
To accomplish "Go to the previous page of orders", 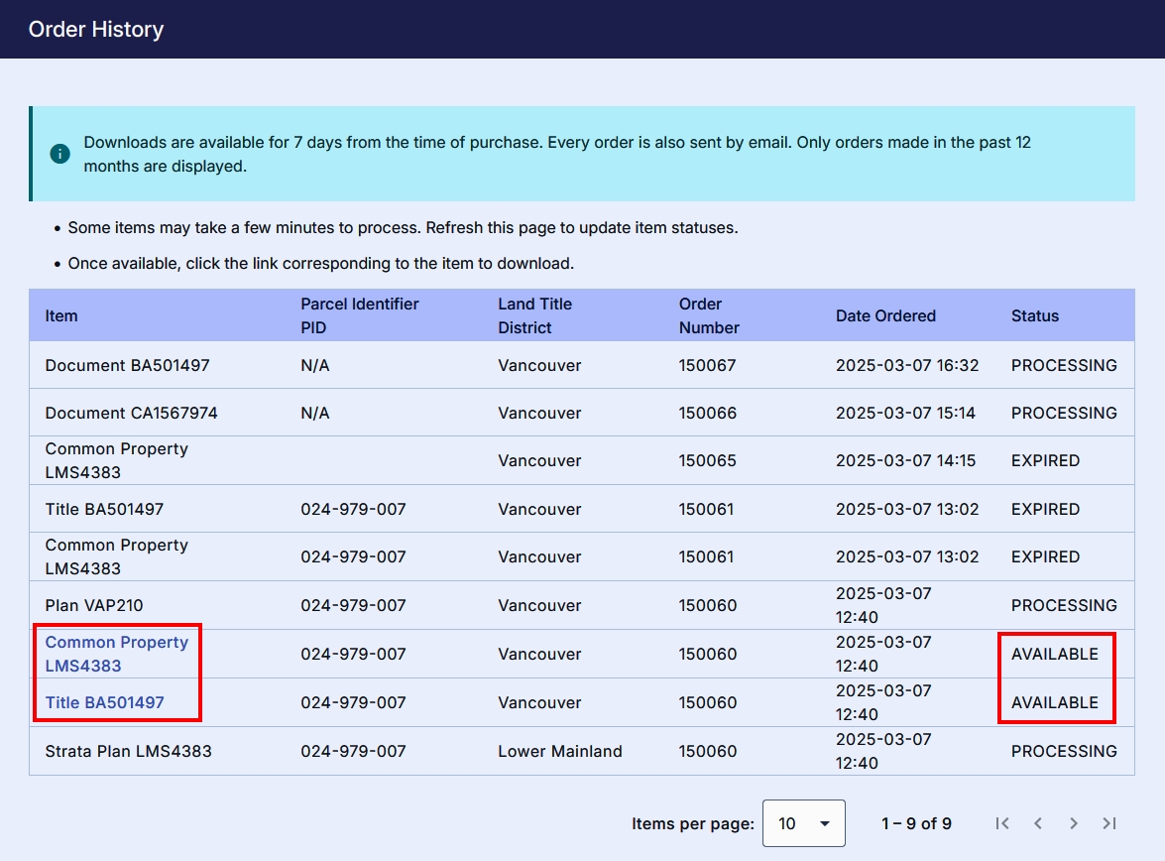I will (x=1038, y=823).
